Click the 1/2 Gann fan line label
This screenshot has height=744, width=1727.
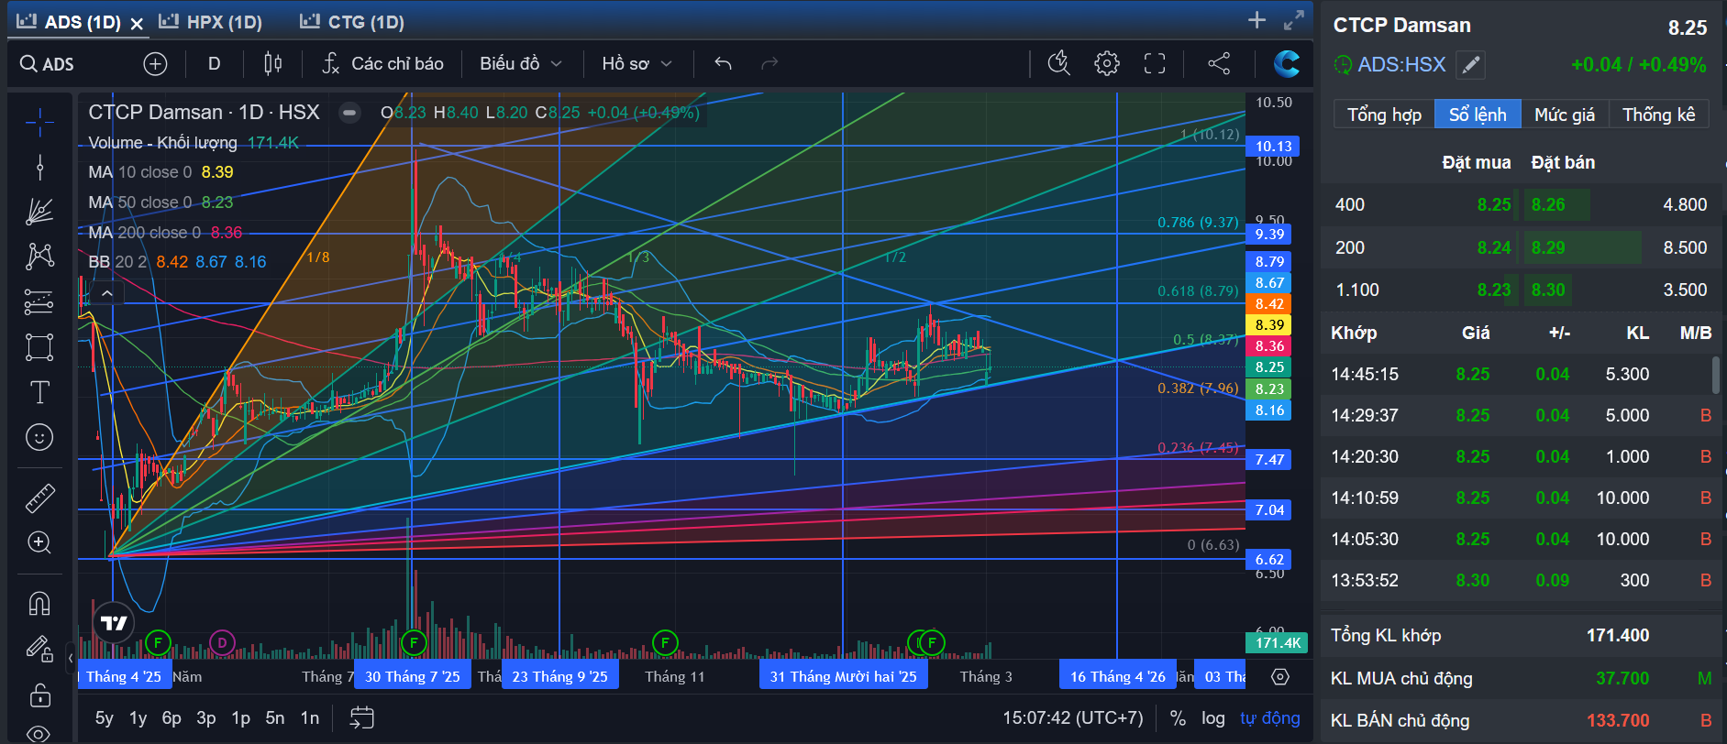[895, 257]
